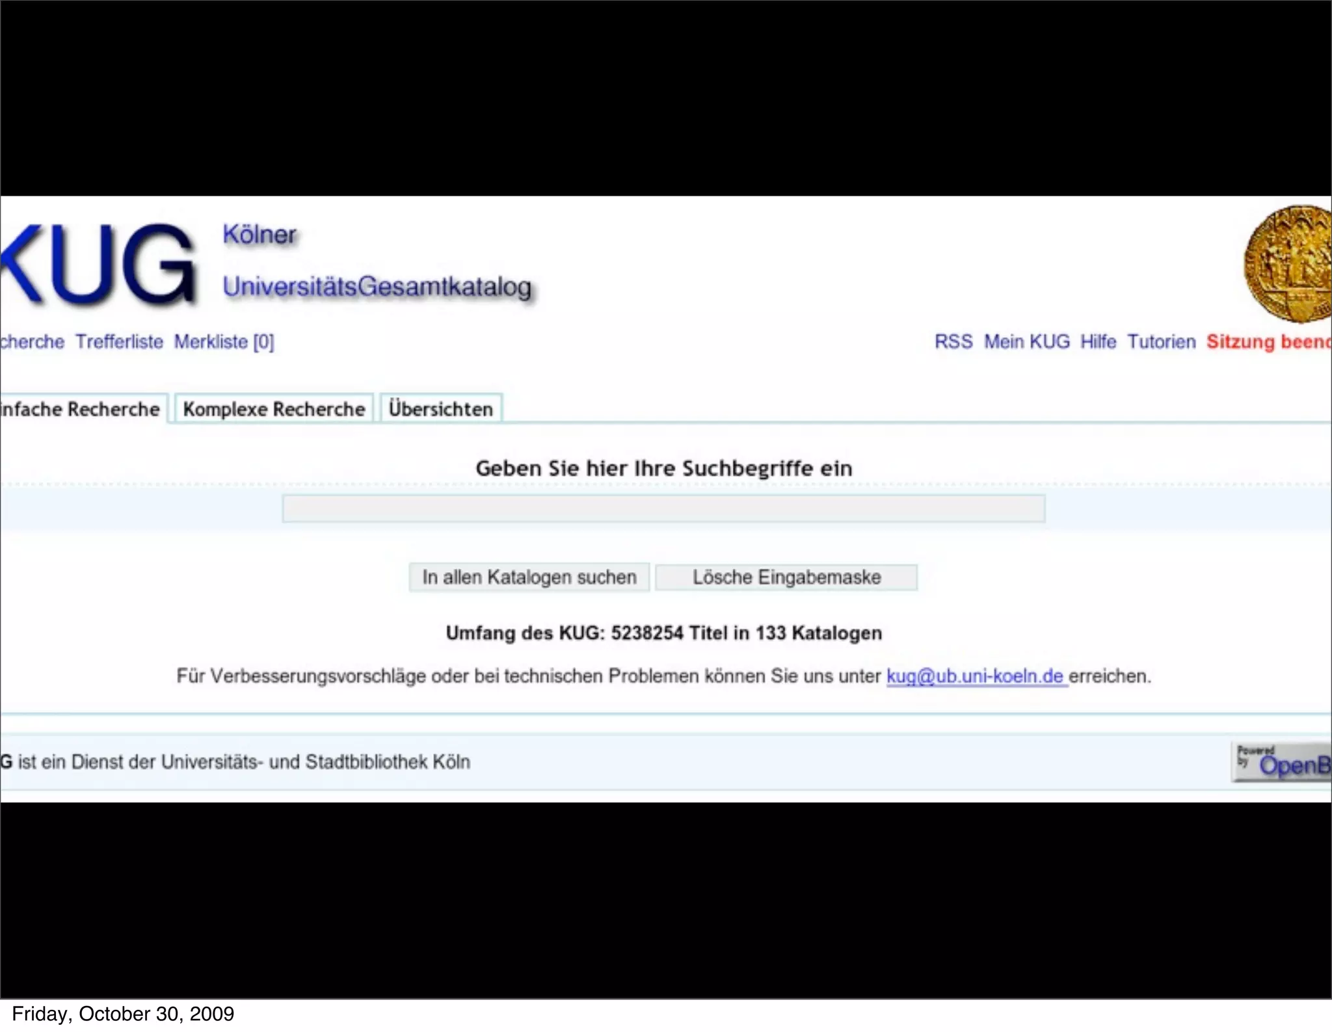Click the Recherche navigation link
The image size is (1332, 1032).
(x=31, y=341)
